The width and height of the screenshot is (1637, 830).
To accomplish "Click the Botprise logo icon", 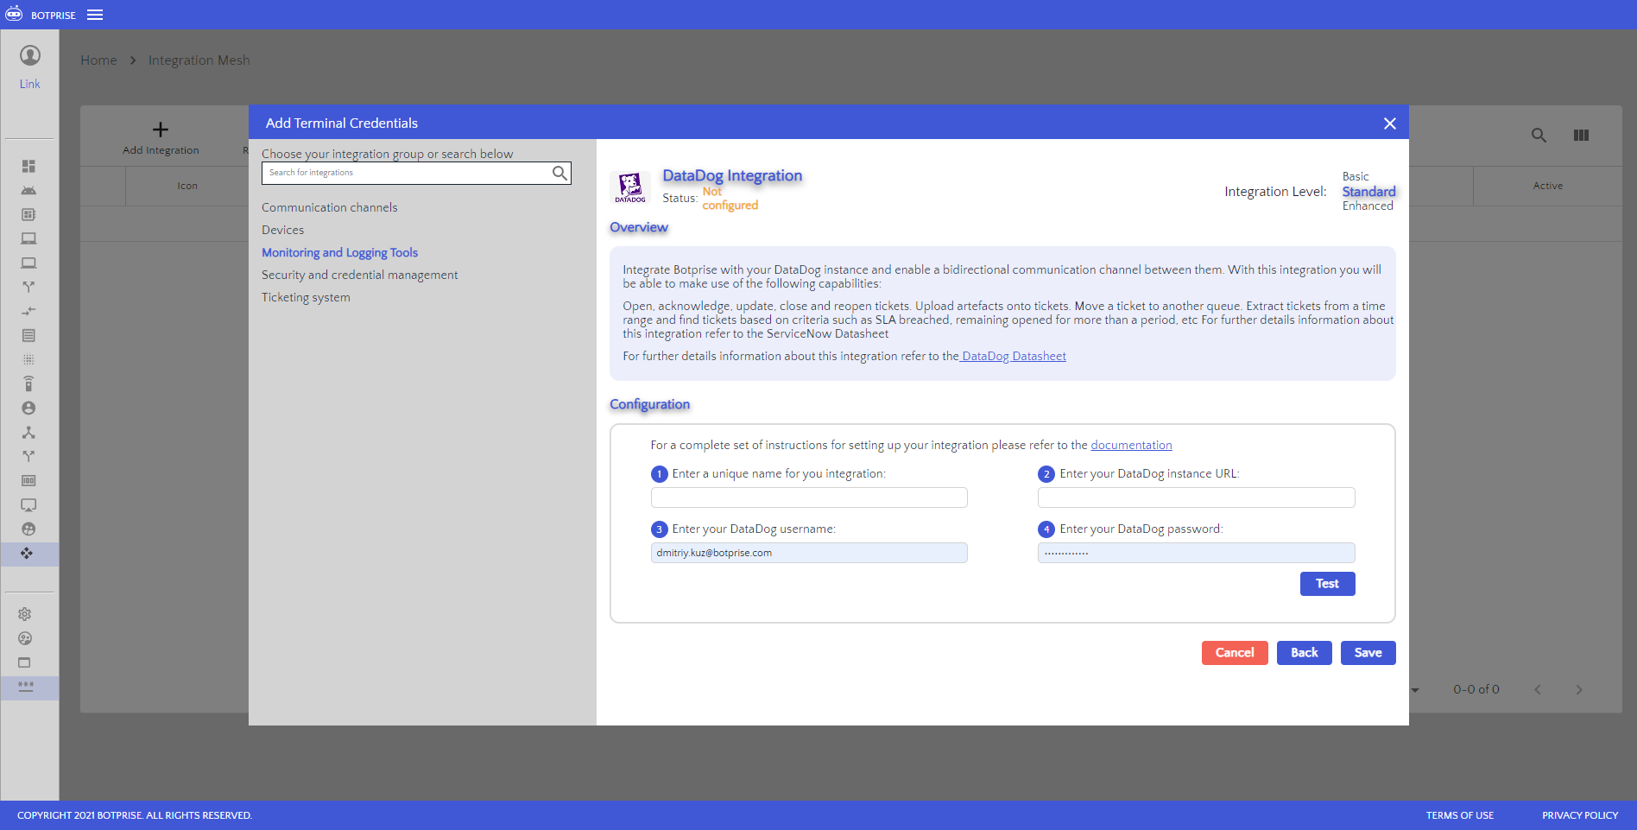I will point(14,14).
